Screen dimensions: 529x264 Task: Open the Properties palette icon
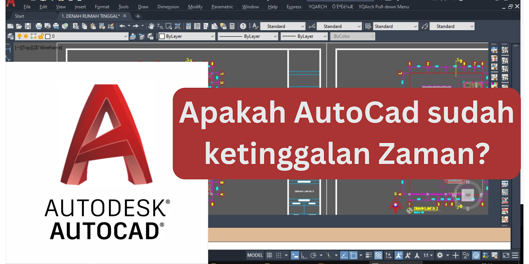pyautogui.click(x=188, y=26)
